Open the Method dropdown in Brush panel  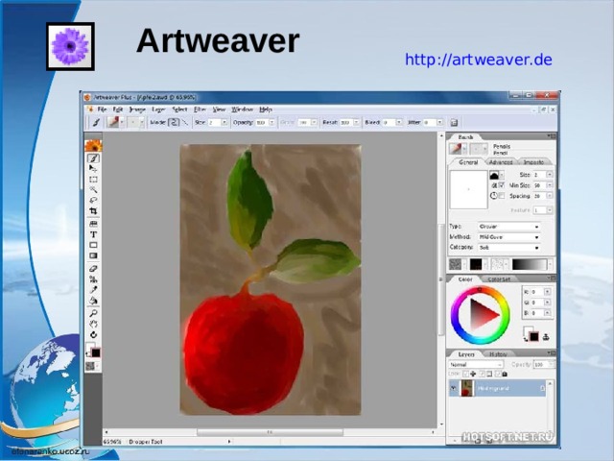[509, 237]
